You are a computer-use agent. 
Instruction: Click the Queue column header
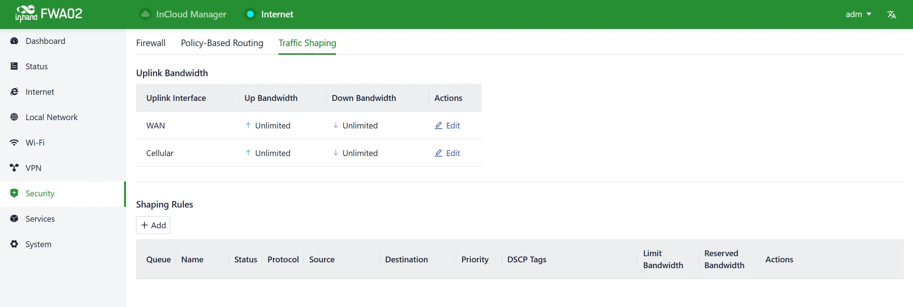(159, 260)
